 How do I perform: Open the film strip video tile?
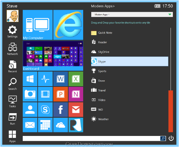[45, 94]
